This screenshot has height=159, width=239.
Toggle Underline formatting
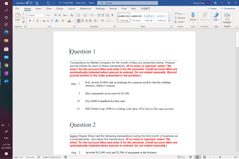coord(38,21)
